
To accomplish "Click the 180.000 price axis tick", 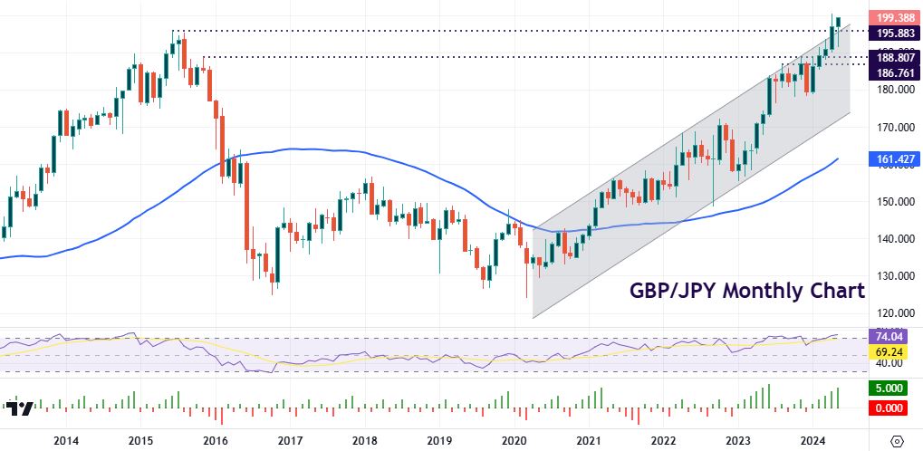I will [892, 90].
